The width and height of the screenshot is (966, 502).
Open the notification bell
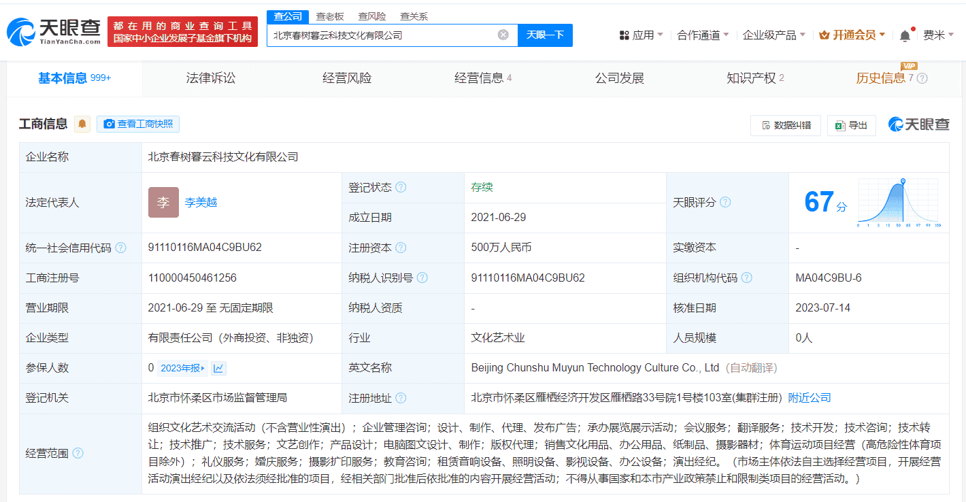[906, 35]
